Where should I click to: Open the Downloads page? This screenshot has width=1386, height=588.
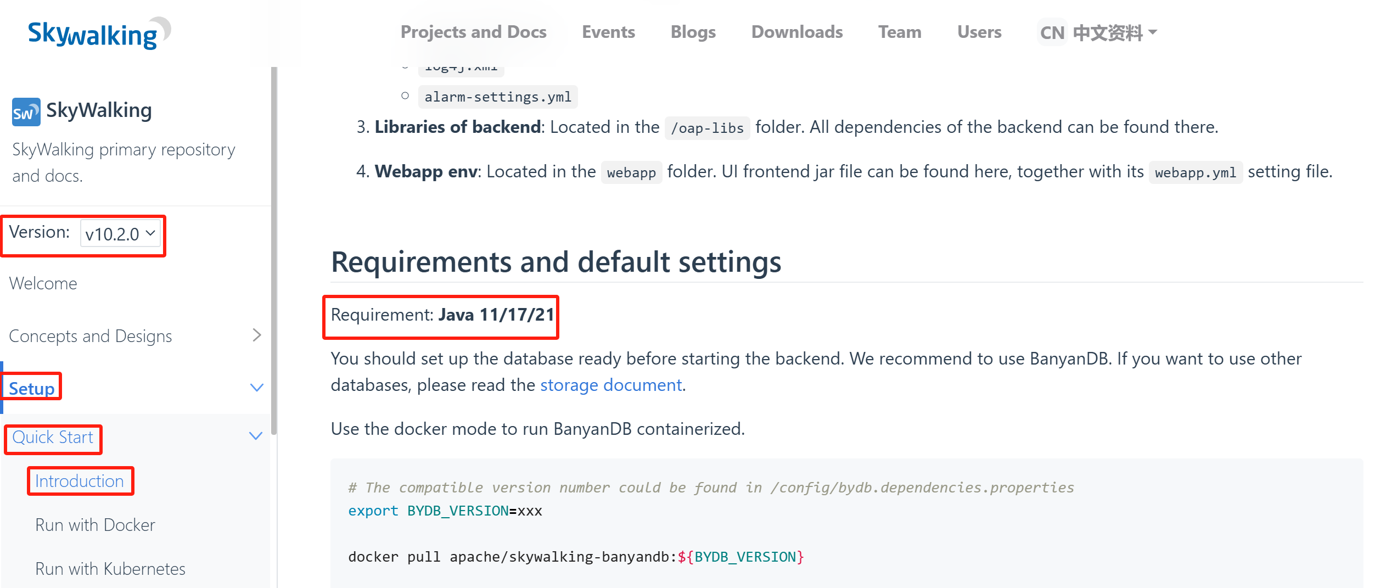(x=796, y=32)
